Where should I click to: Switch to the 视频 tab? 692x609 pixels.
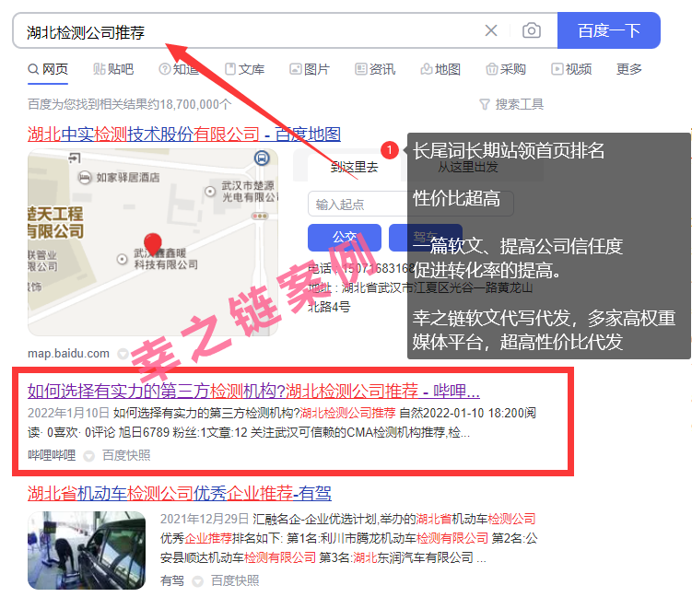point(571,69)
